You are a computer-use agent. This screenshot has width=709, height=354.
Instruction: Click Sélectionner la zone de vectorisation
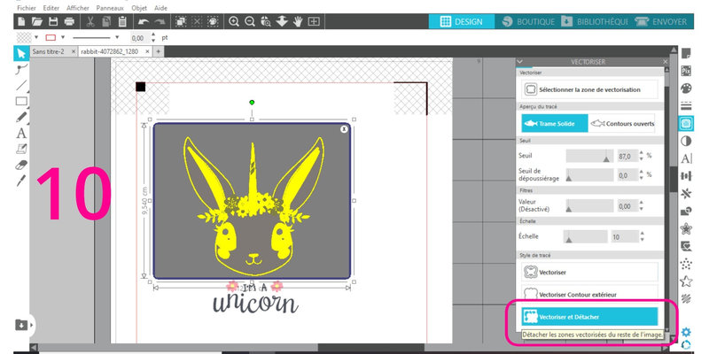pyautogui.click(x=589, y=89)
